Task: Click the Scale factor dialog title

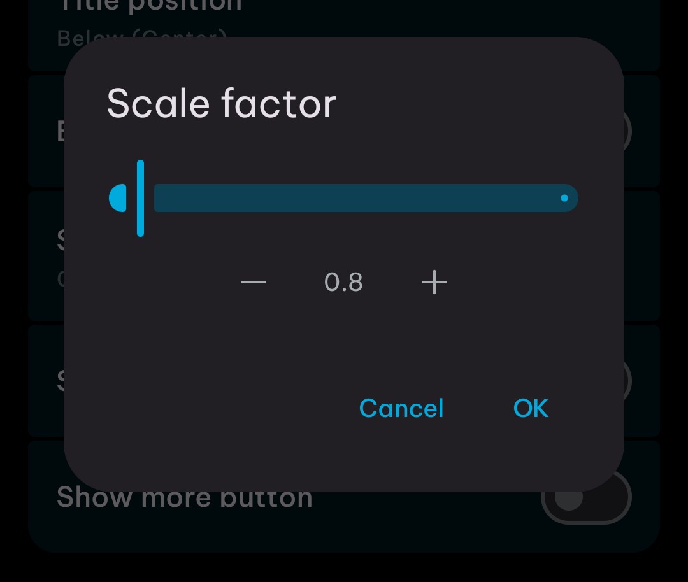Action: pos(221,103)
